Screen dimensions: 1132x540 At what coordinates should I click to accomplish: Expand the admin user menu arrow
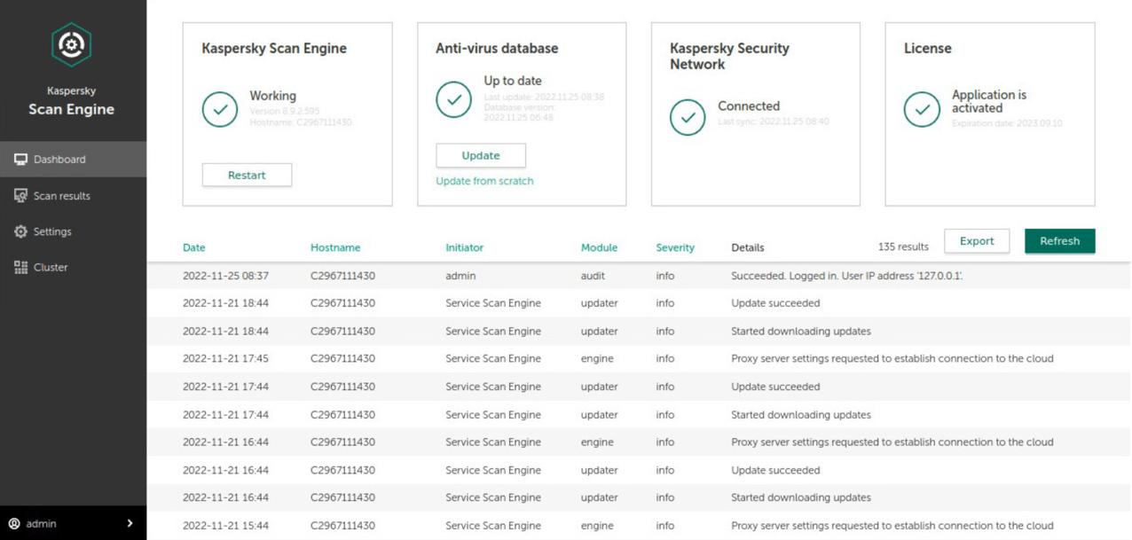pyautogui.click(x=130, y=524)
